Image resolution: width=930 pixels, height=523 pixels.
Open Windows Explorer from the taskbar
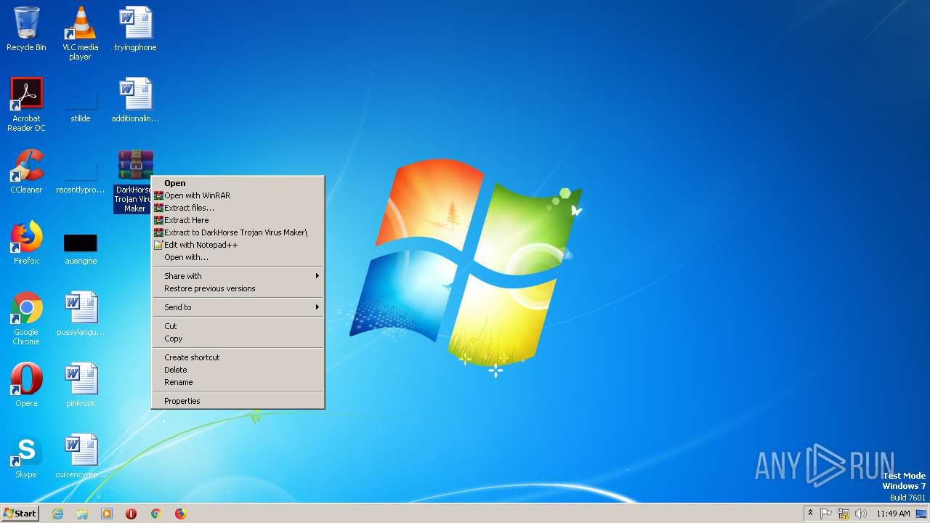82,514
